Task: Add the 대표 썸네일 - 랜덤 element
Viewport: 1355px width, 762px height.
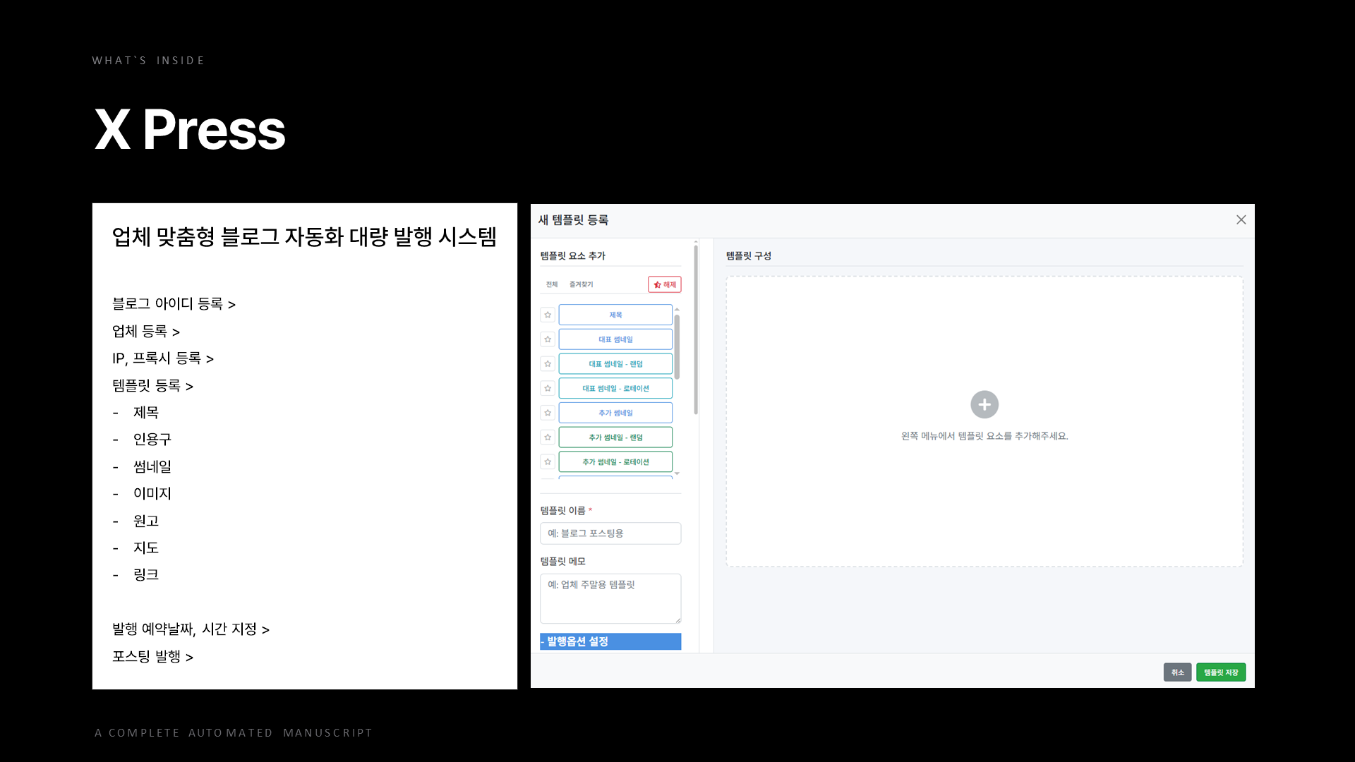Action: click(615, 364)
